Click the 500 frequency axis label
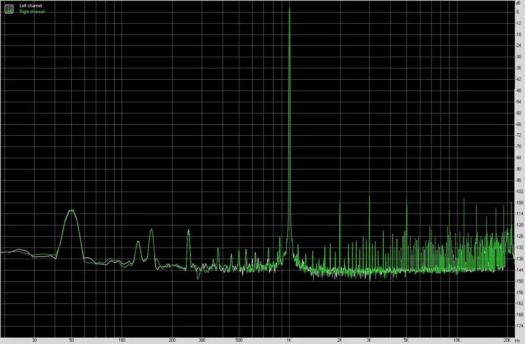Viewport: 525px width, 344px height. pos(239,340)
